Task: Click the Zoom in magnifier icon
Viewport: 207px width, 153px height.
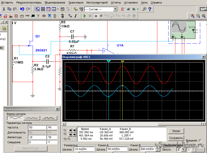Action: (x=193, y=16)
